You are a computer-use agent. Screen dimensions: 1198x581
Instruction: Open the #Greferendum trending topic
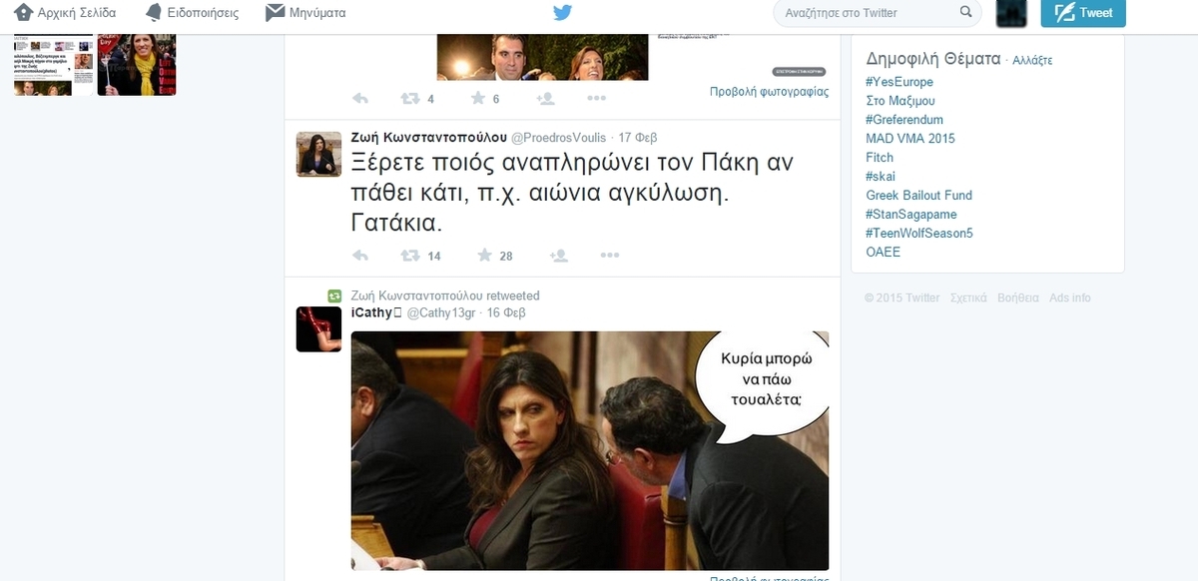904,120
